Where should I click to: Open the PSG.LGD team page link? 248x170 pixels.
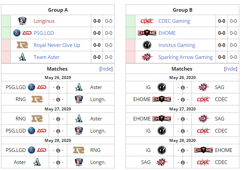44,33
